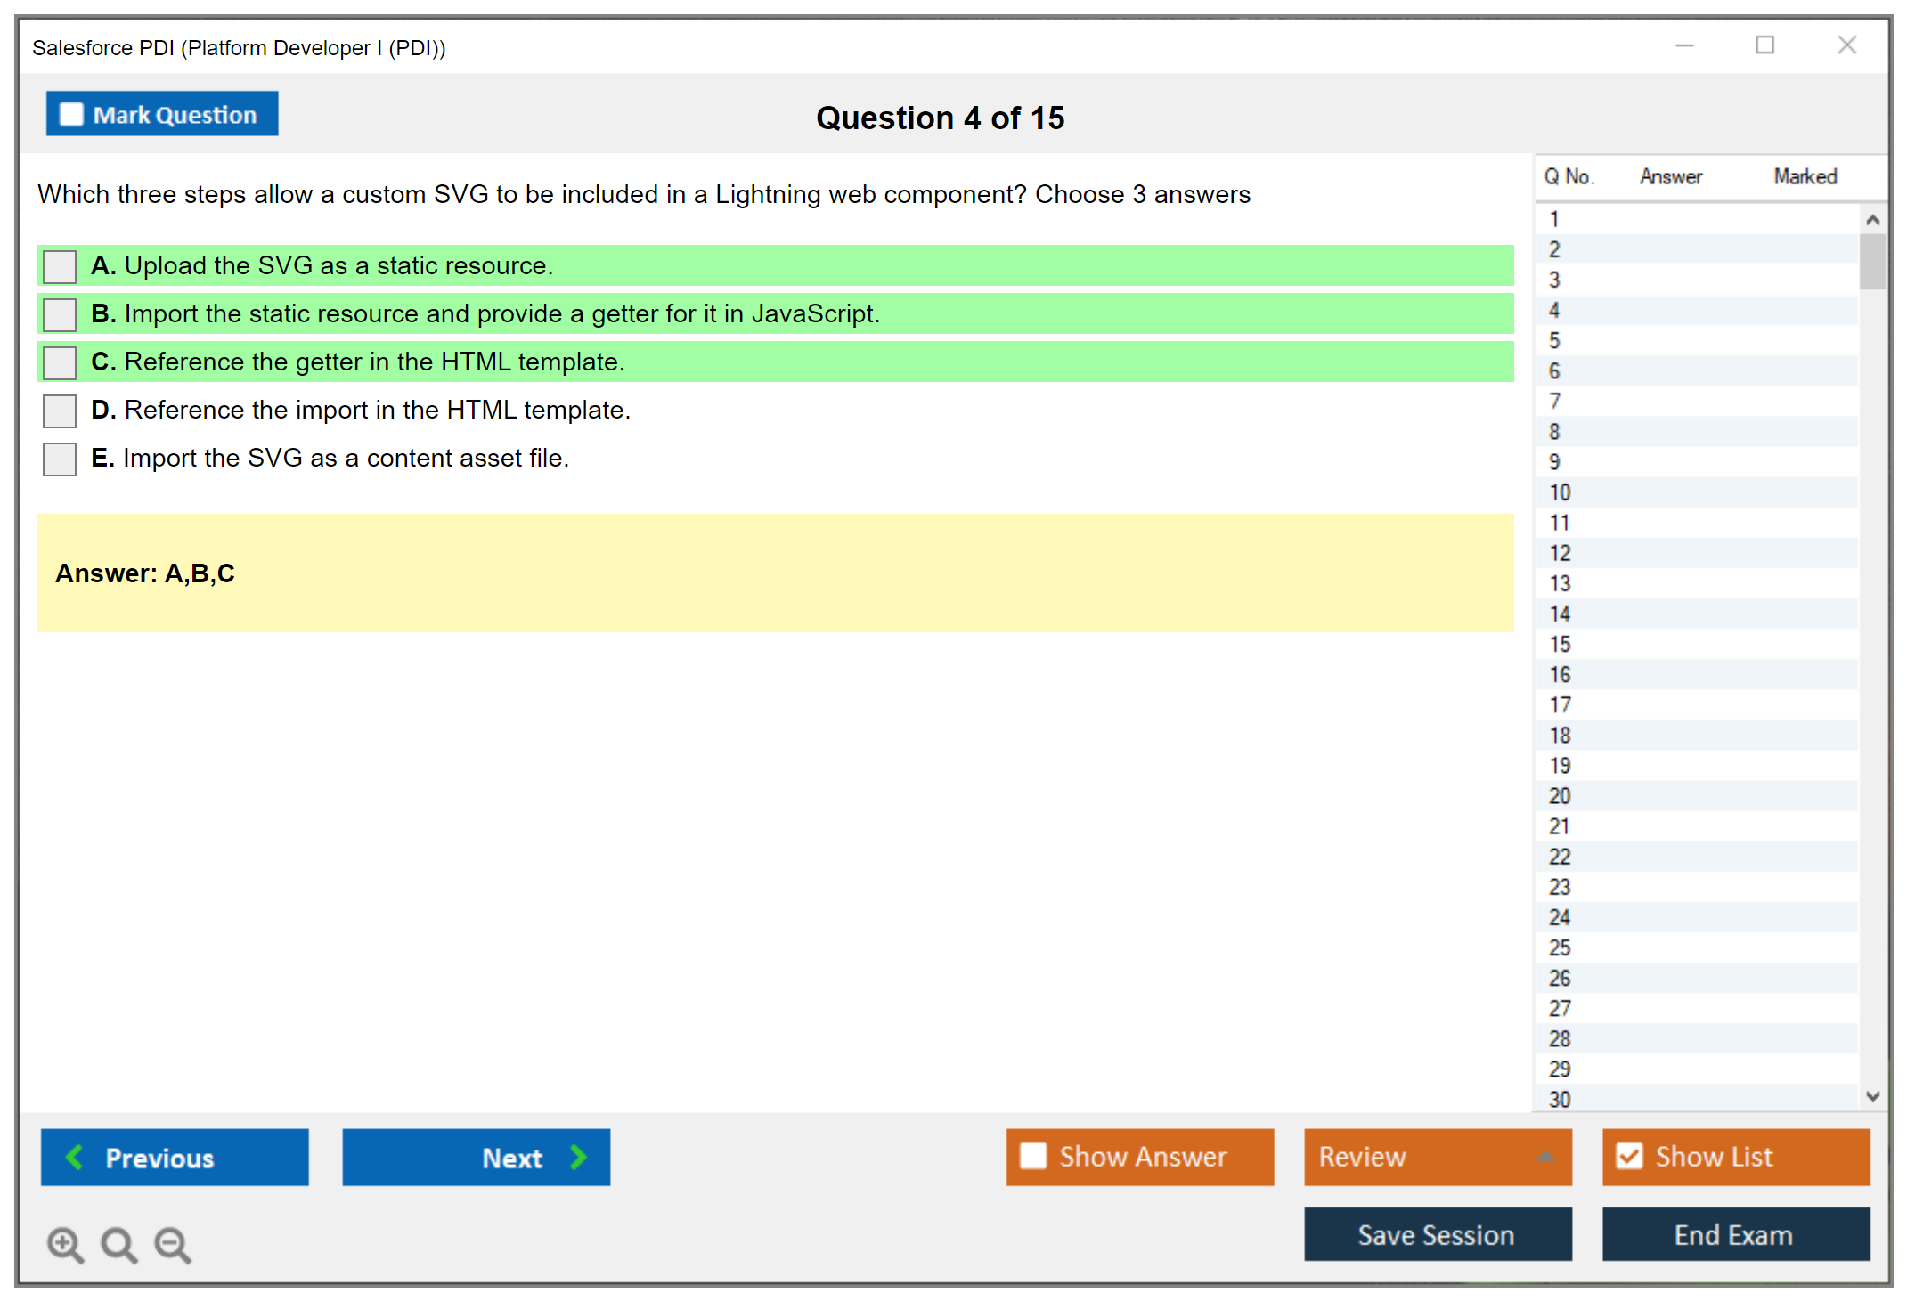
Task: Click the zoom out magnifier icon
Action: pyautogui.click(x=173, y=1244)
